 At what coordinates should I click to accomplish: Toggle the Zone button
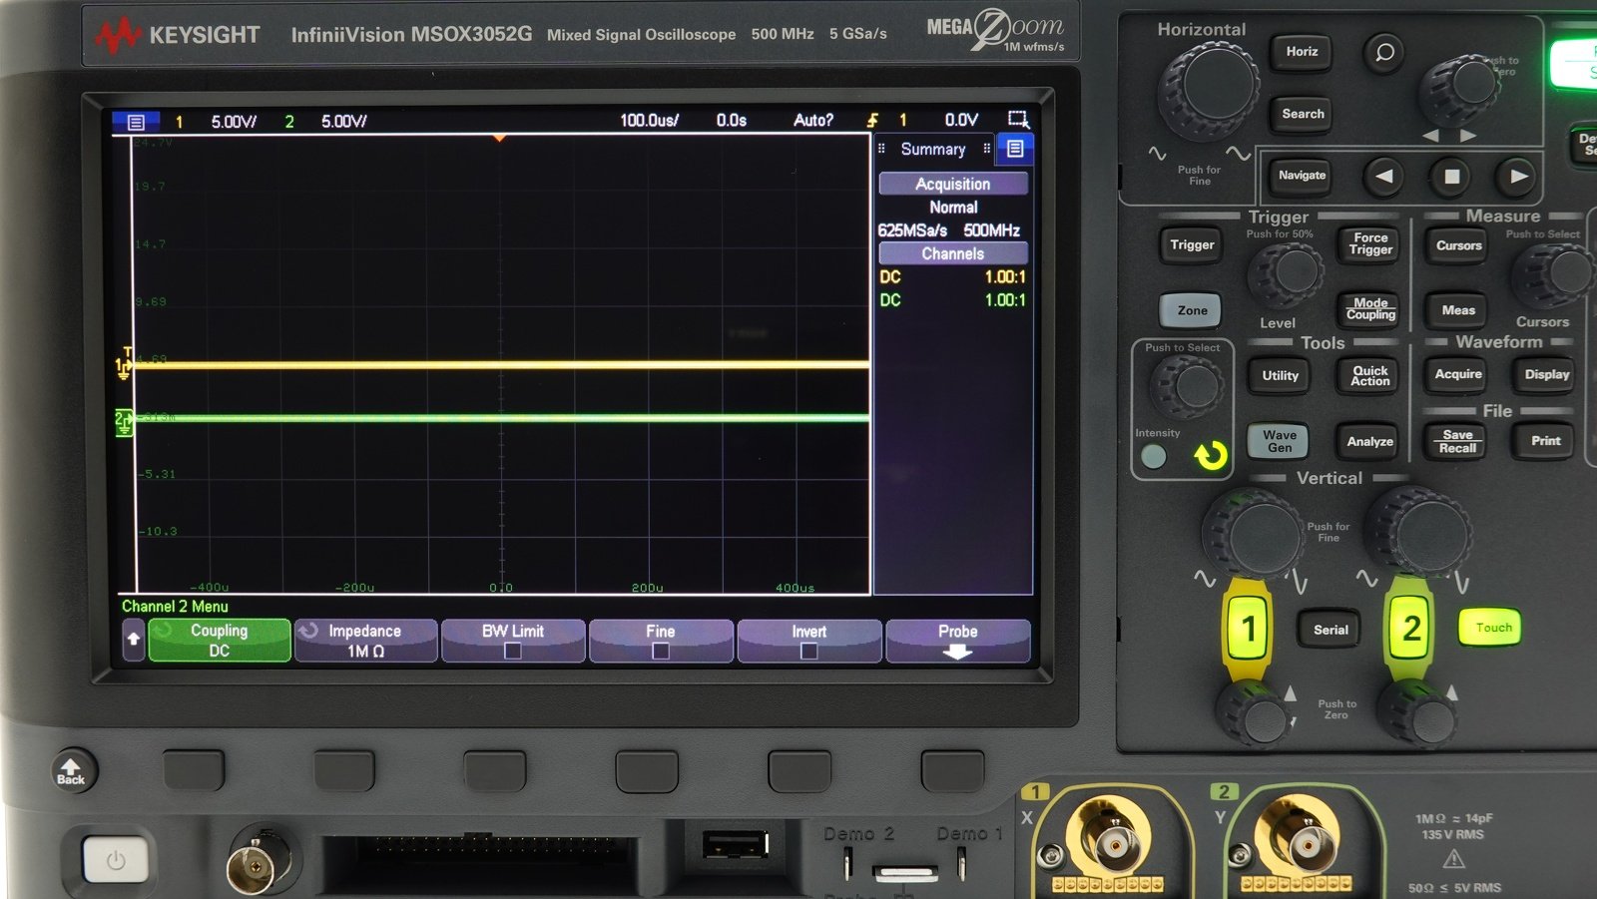click(1192, 310)
